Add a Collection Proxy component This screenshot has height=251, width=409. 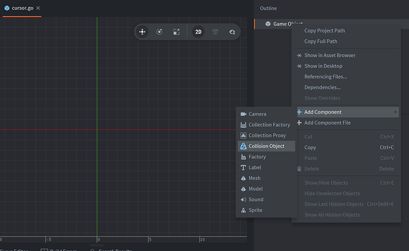(266, 136)
